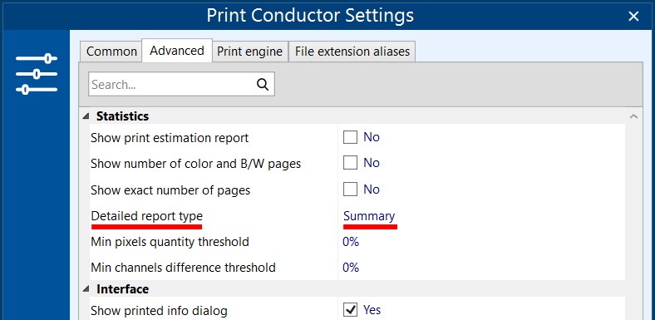This screenshot has width=655, height=320.
Task: Select Min channels difference threshold row
Action: coord(357,268)
